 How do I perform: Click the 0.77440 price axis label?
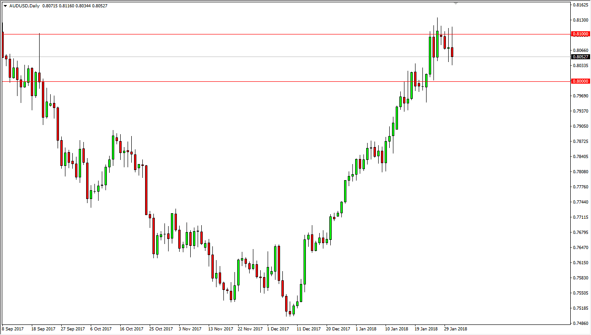(x=580, y=202)
